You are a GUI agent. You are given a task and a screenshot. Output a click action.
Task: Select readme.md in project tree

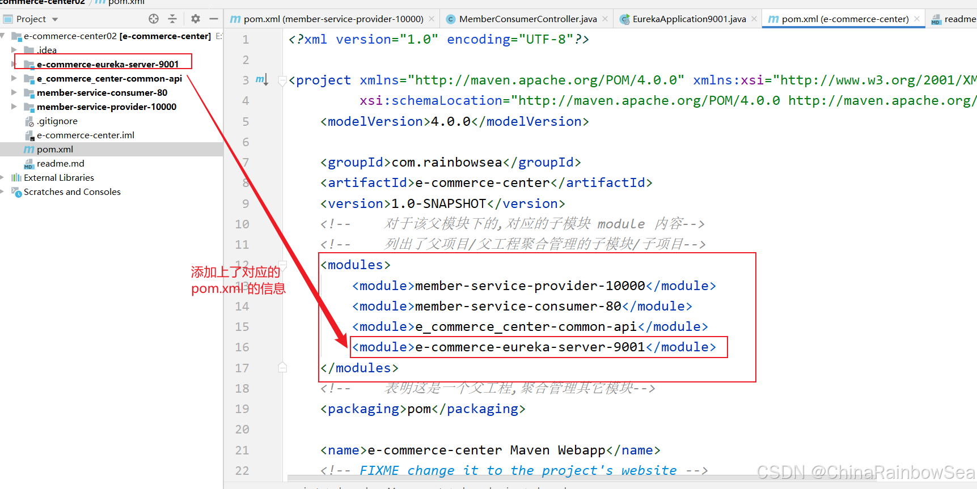click(x=61, y=163)
